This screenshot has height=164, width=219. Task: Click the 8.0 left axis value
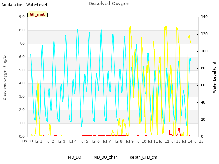coord(22,30)
